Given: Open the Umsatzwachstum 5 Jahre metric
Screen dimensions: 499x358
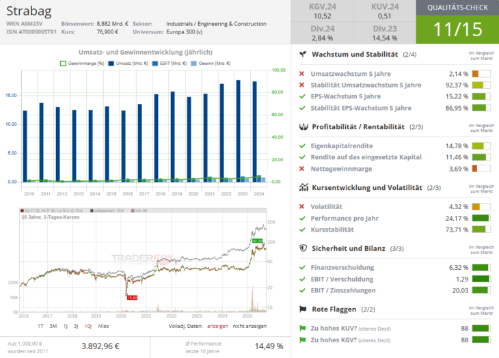Looking at the screenshot, I should pos(351,74).
